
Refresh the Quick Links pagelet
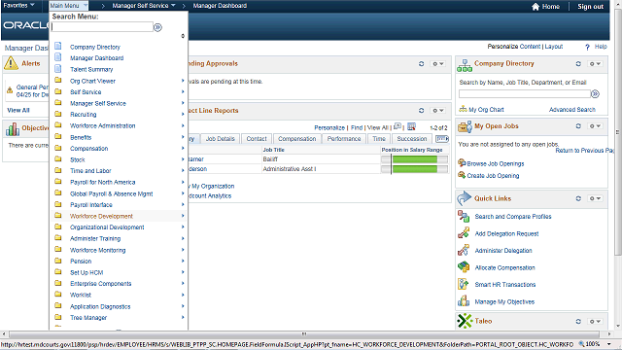(578, 198)
